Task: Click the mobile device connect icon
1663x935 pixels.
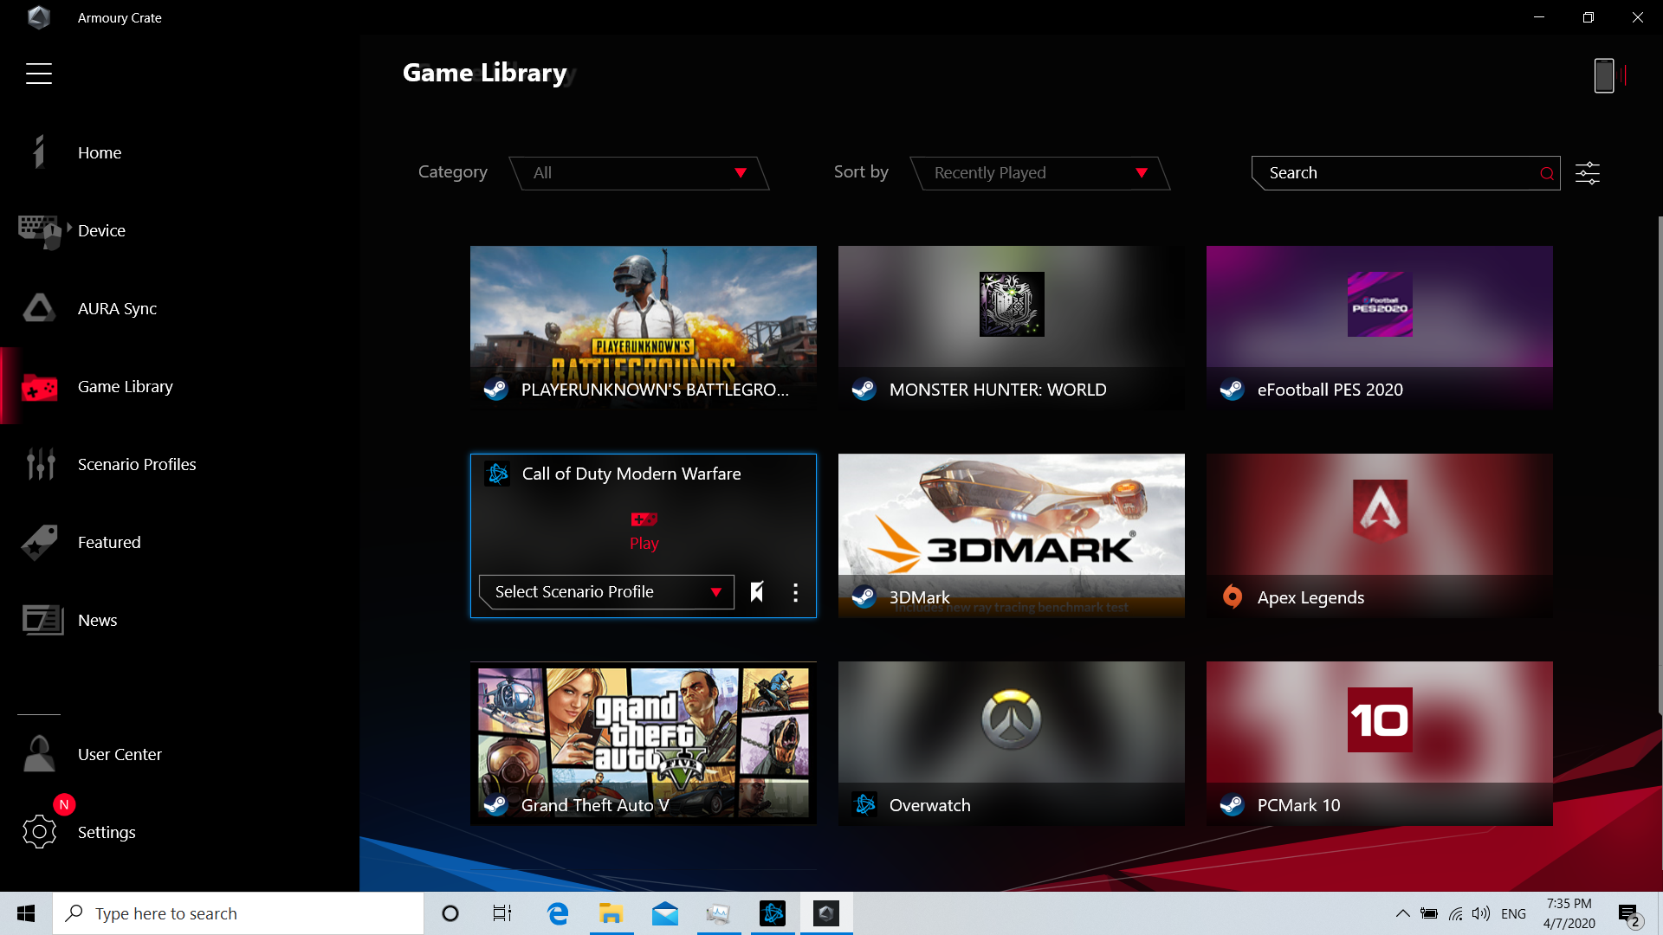Action: coord(1604,75)
